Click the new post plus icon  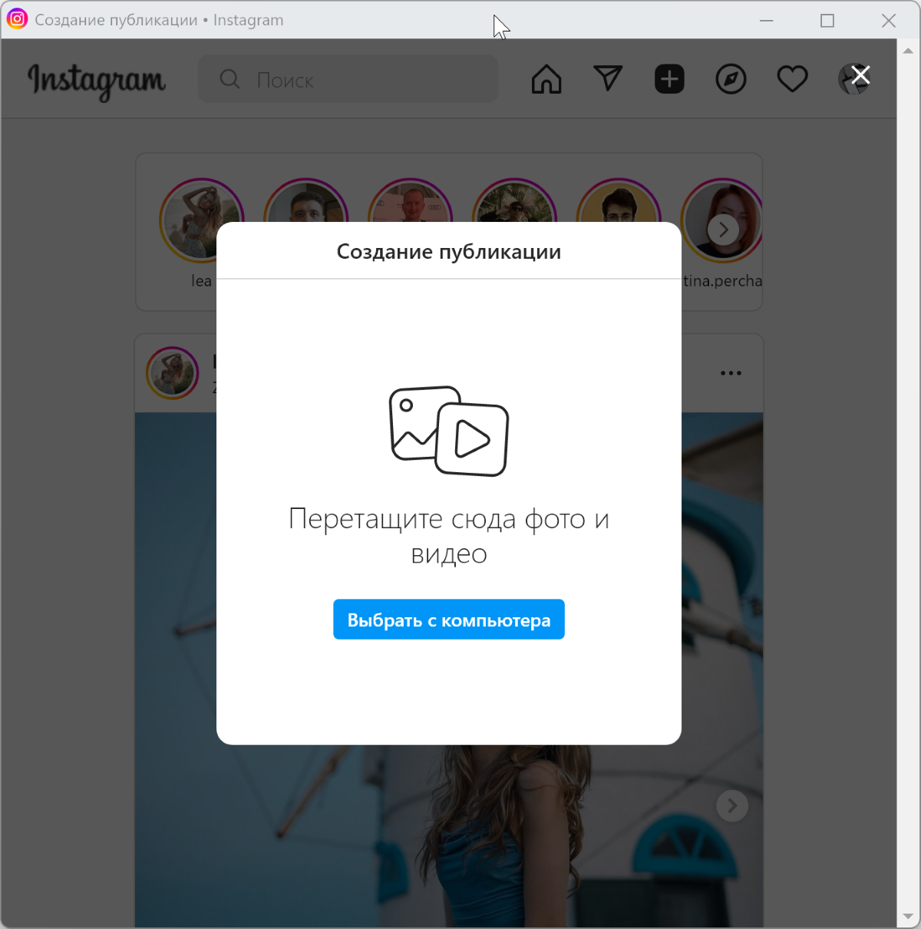(x=669, y=78)
